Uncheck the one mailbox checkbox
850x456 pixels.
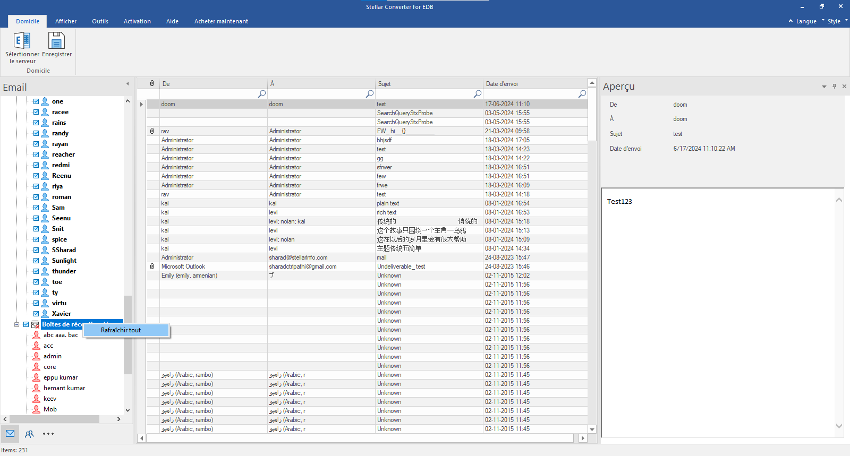click(36, 101)
